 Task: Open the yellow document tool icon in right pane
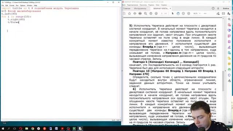pyautogui.click(x=229, y=58)
